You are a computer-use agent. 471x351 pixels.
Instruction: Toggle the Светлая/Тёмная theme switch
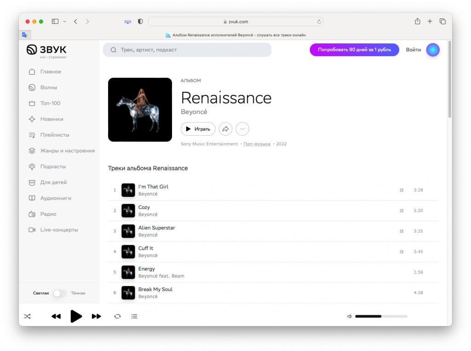(59, 293)
